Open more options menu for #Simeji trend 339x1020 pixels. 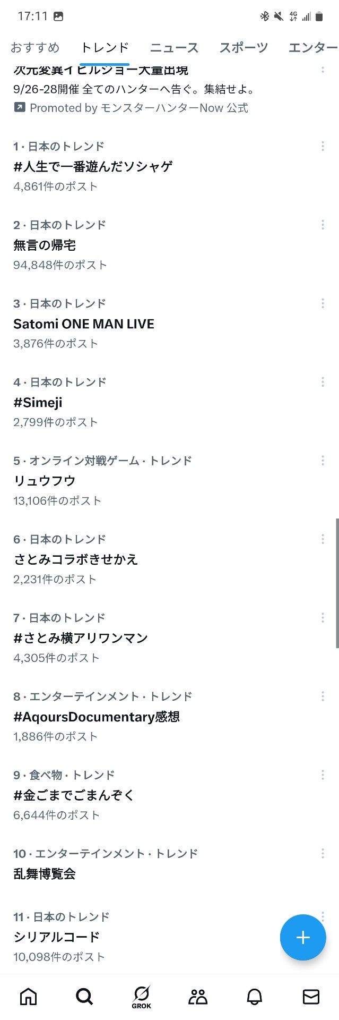[323, 382]
